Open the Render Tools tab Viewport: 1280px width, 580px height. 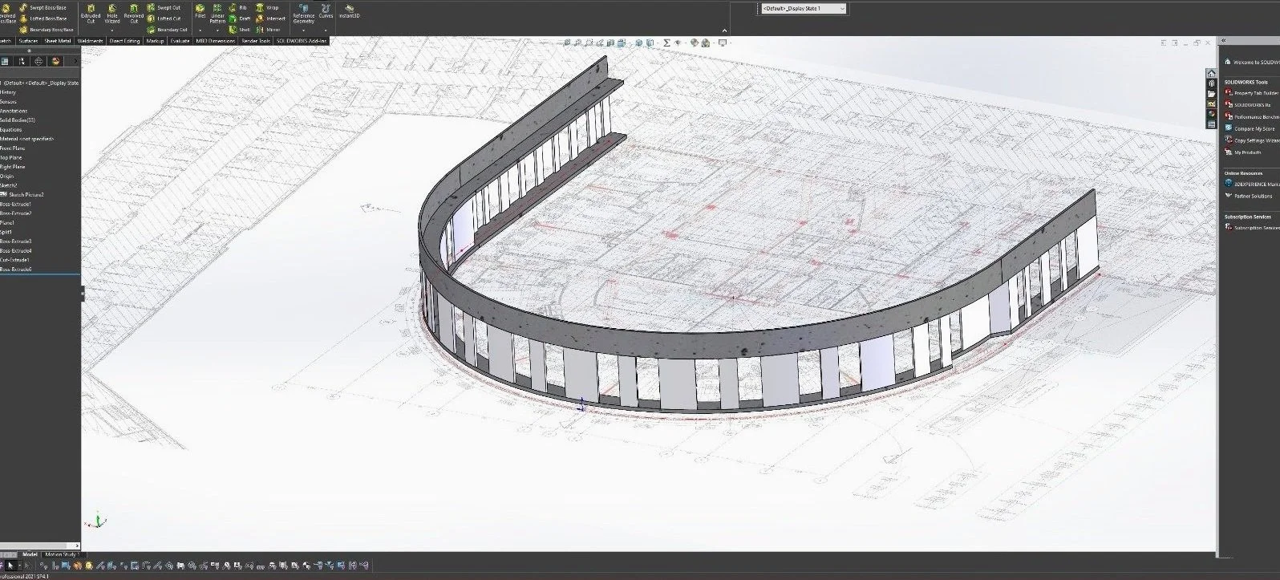click(x=256, y=41)
